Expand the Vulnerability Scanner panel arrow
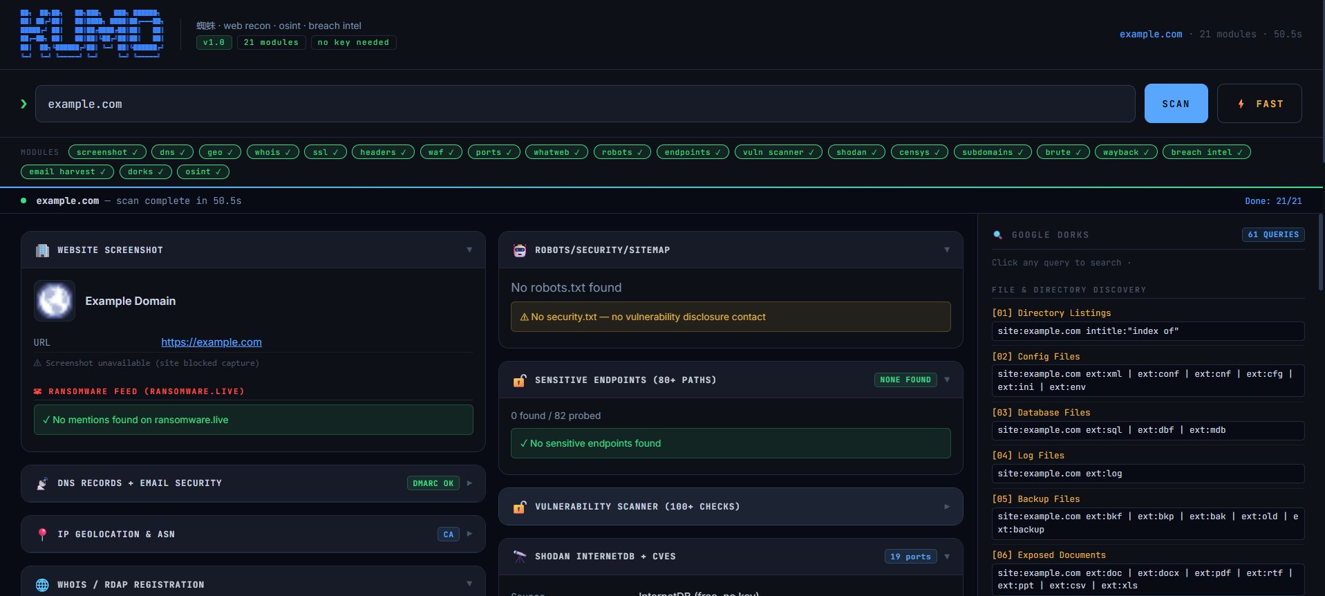The height and width of the screenshot is (596, 1325). coord(947,507)
